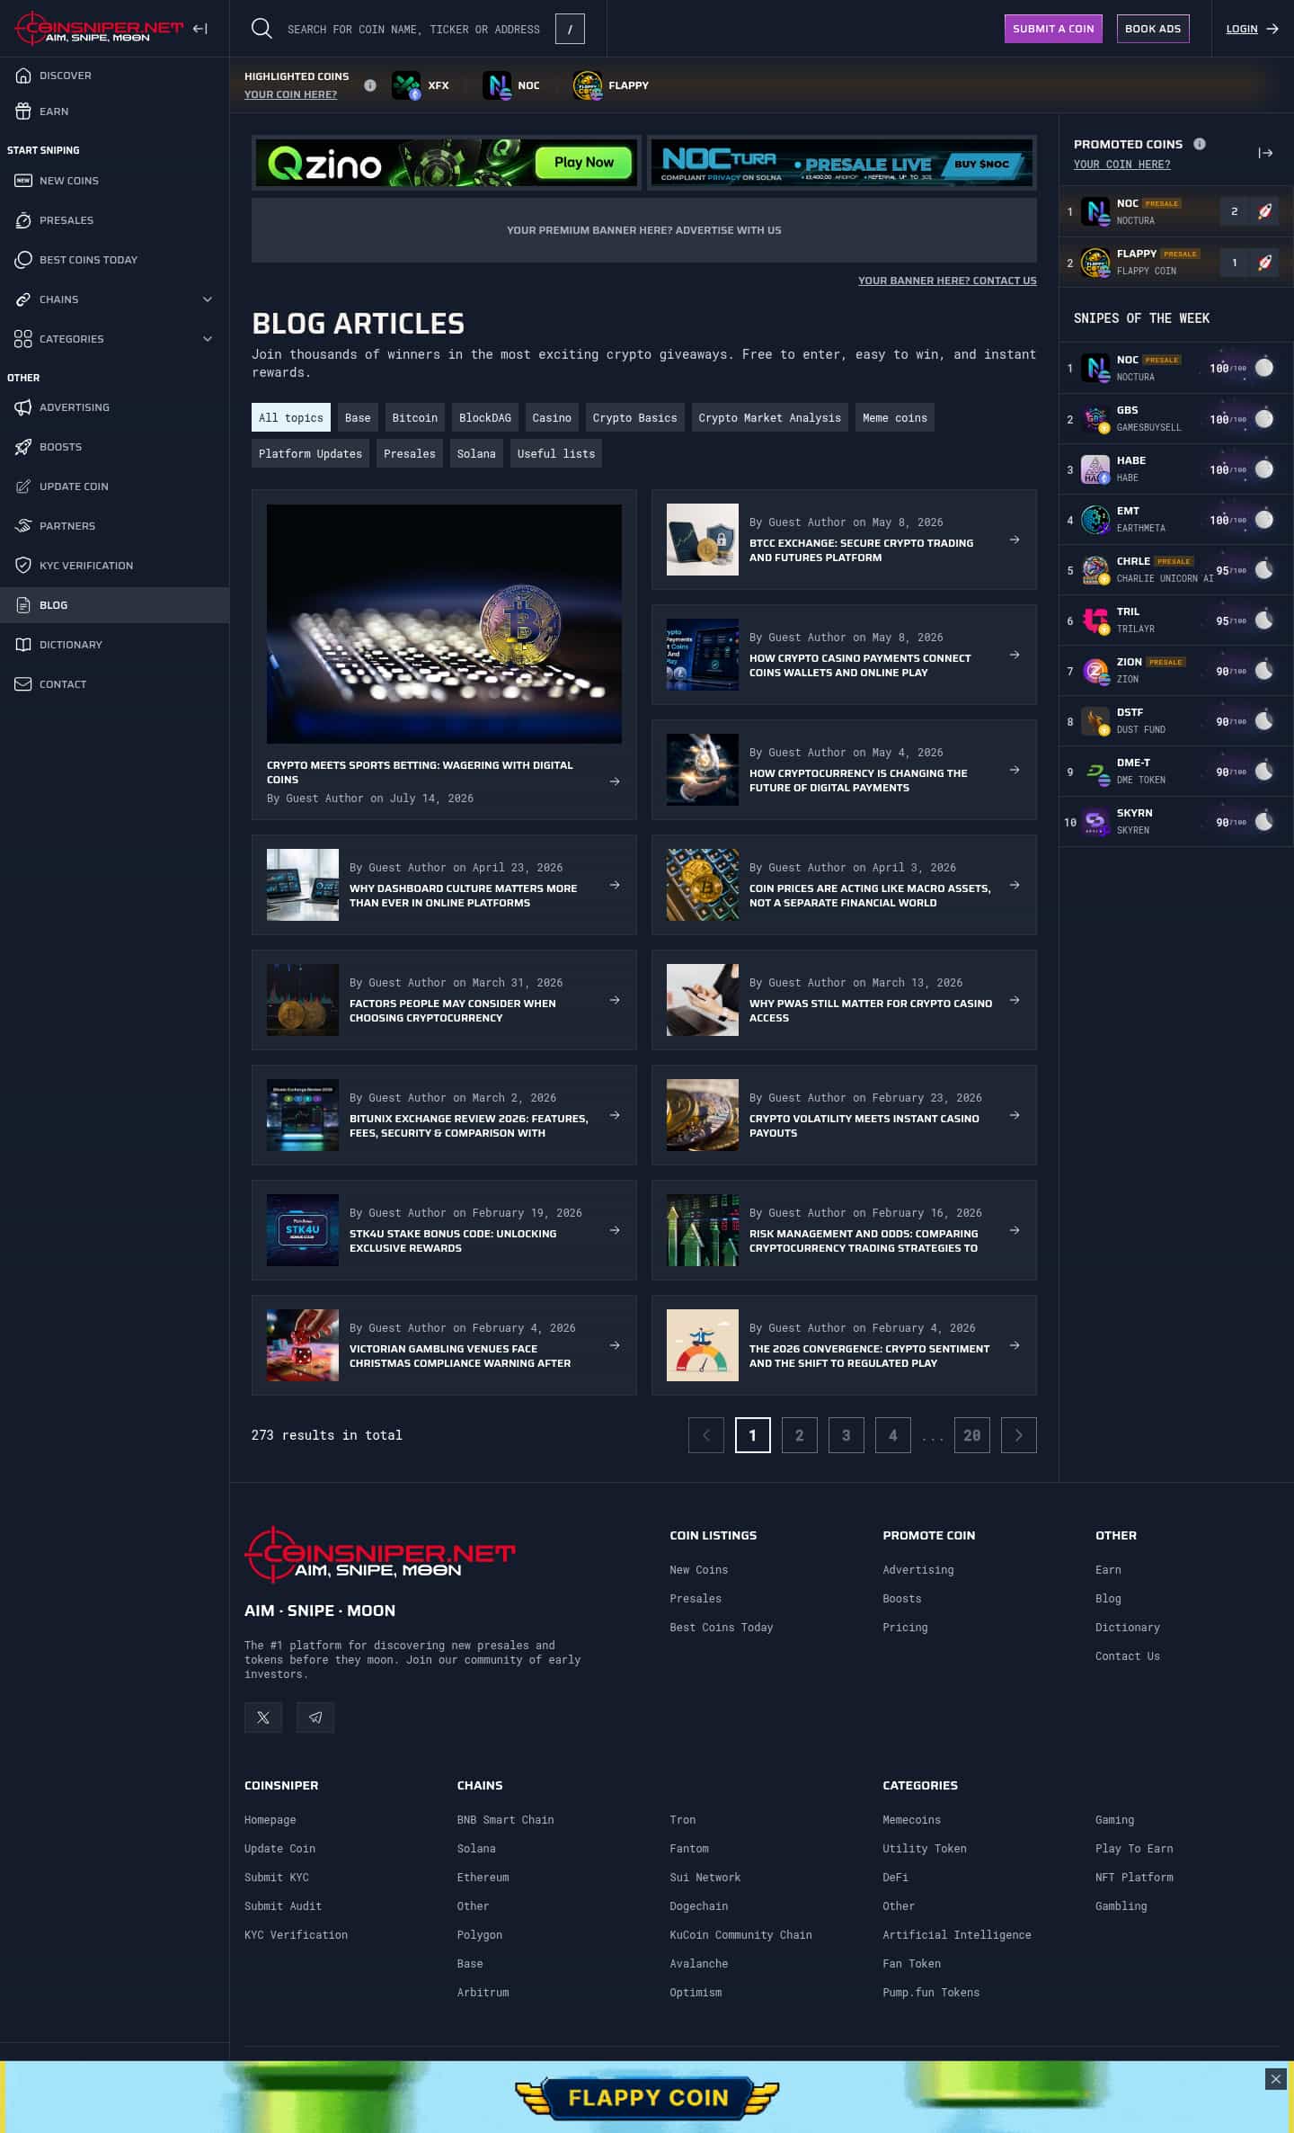Select New Coins icon in sidebar
The width and height of the screenshot is (1294, 2133).
(23, 181)
